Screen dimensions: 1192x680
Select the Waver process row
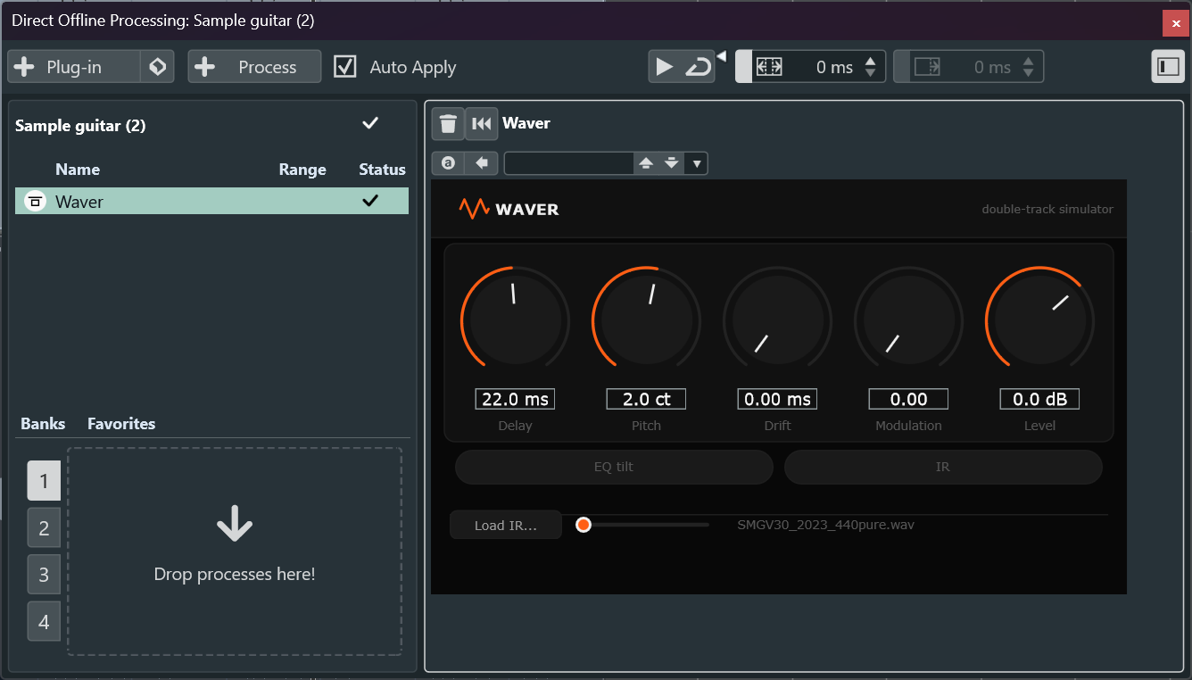click(x=211, y=201)
